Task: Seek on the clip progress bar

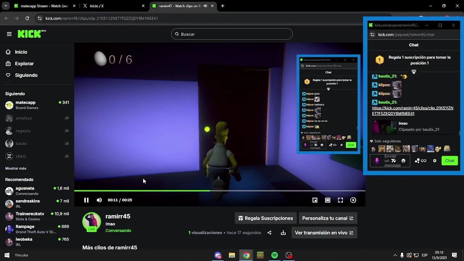Action: click(220, 191)
